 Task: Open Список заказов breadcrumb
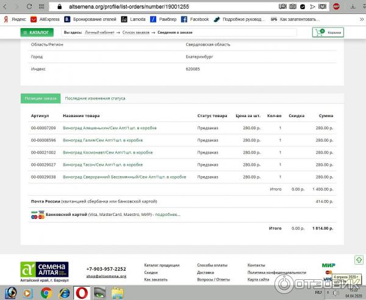click(x=135, y=31)
